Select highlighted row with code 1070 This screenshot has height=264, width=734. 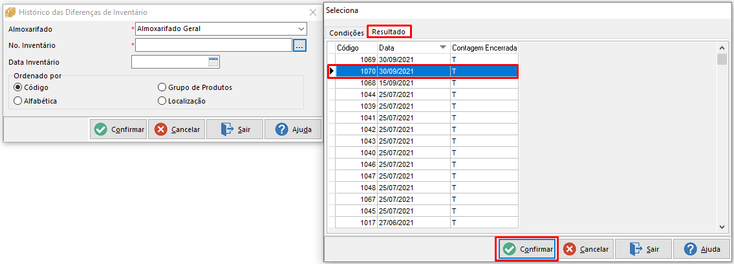tap(423, 71)
